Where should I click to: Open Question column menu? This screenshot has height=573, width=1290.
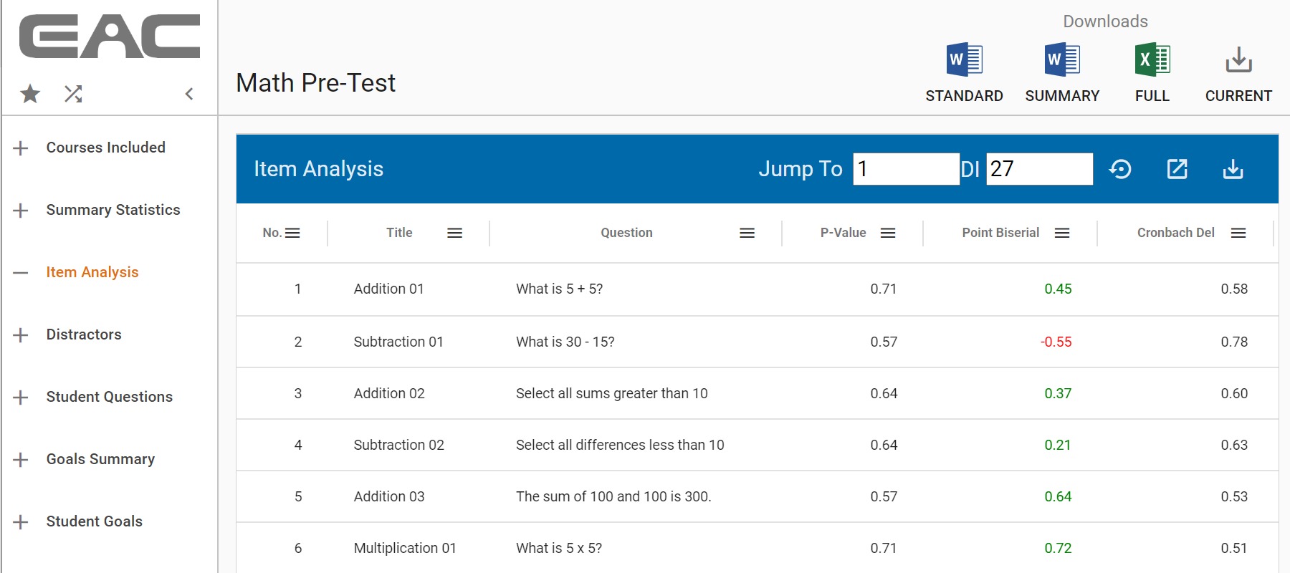[747, 233]
